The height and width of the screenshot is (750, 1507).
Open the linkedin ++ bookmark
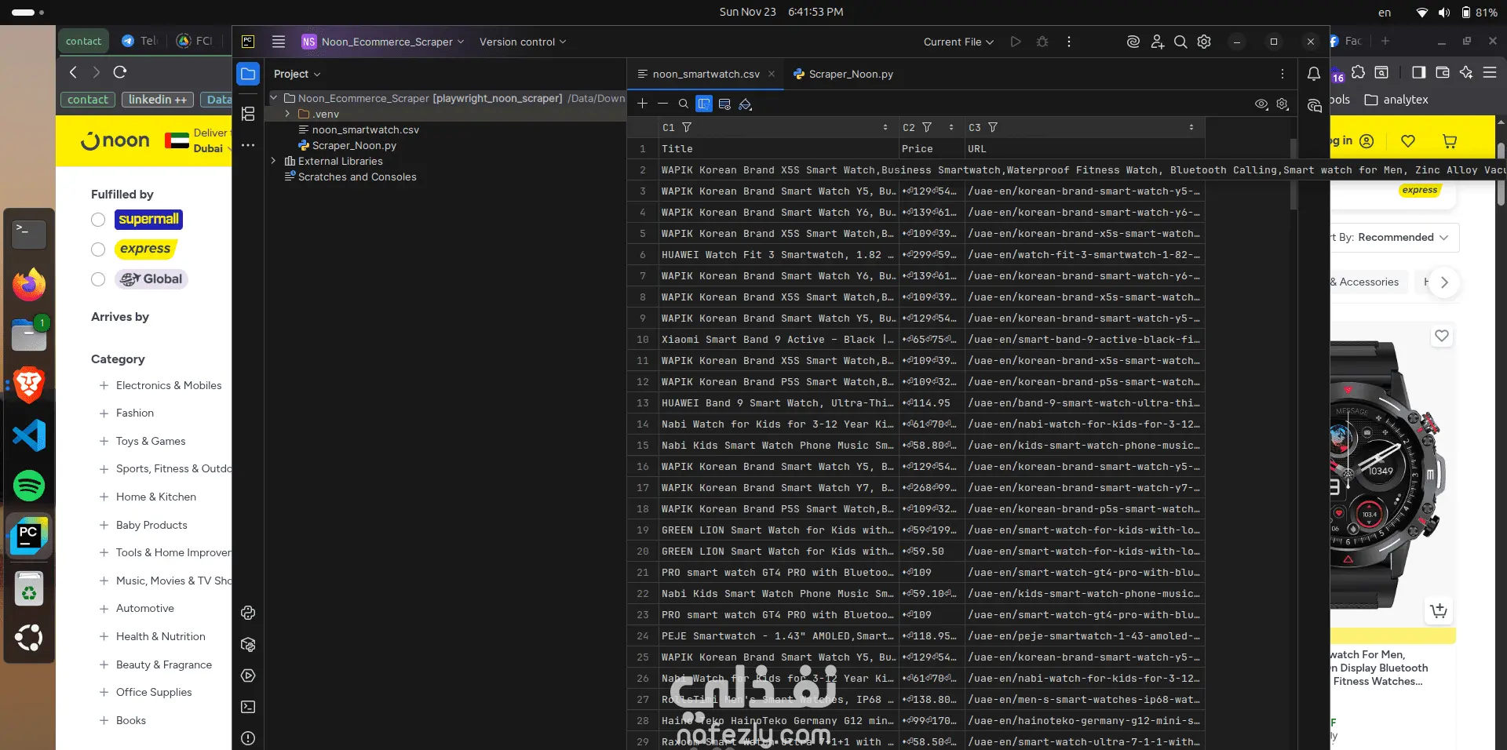coord(158,100)
